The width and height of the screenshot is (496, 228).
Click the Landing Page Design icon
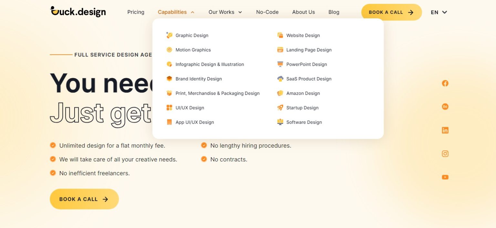click(280, 50)
